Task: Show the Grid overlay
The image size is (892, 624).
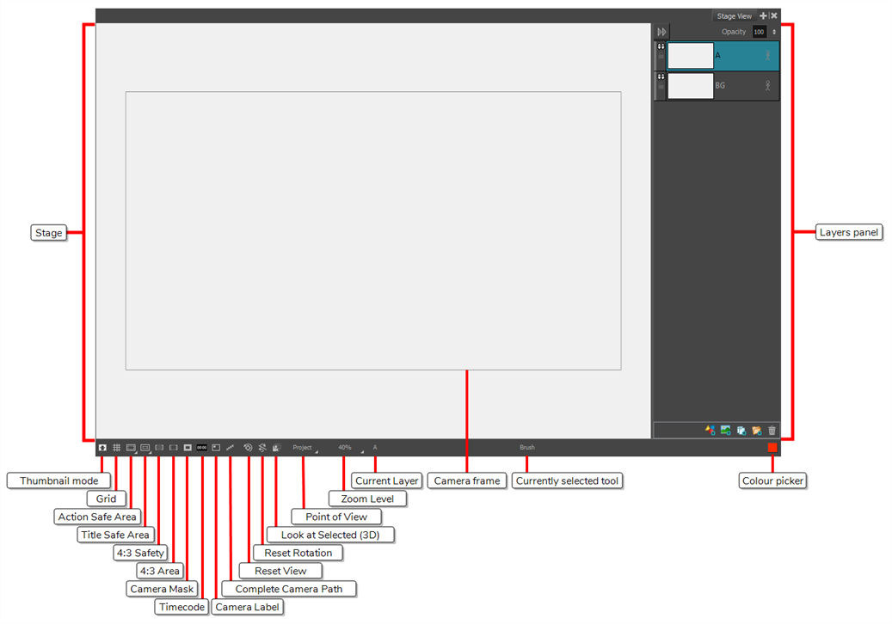Action: 117,448
